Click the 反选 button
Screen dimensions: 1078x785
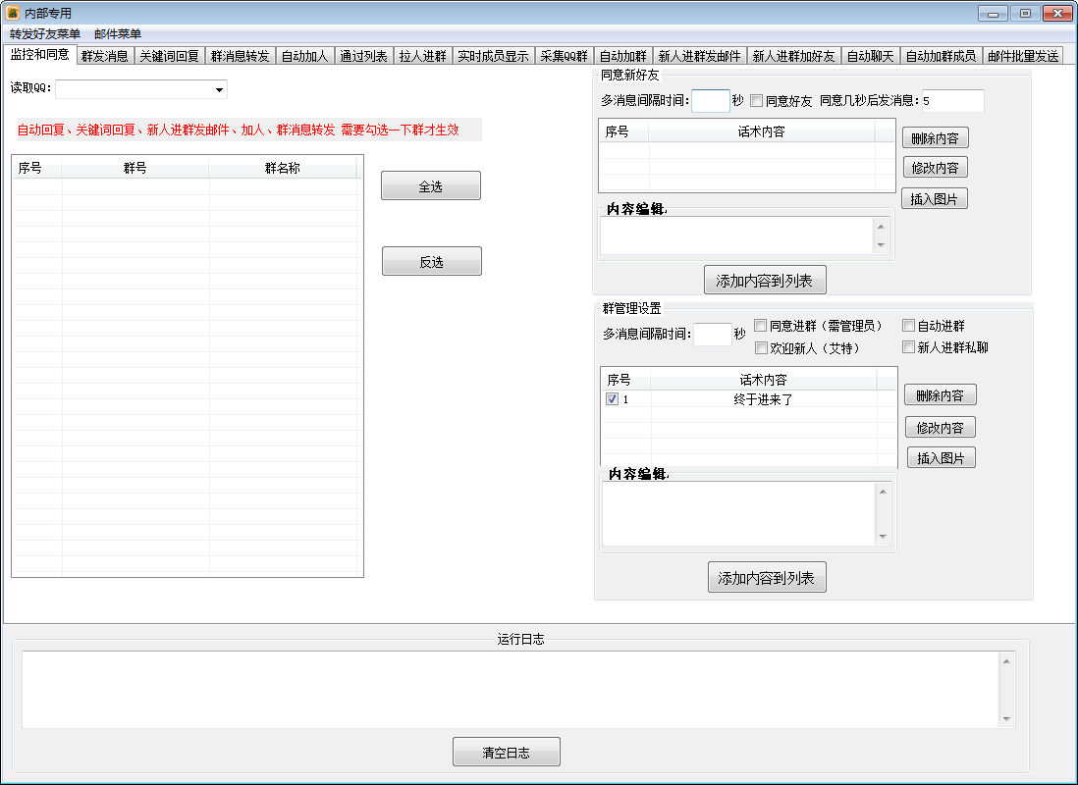(431, 260)
